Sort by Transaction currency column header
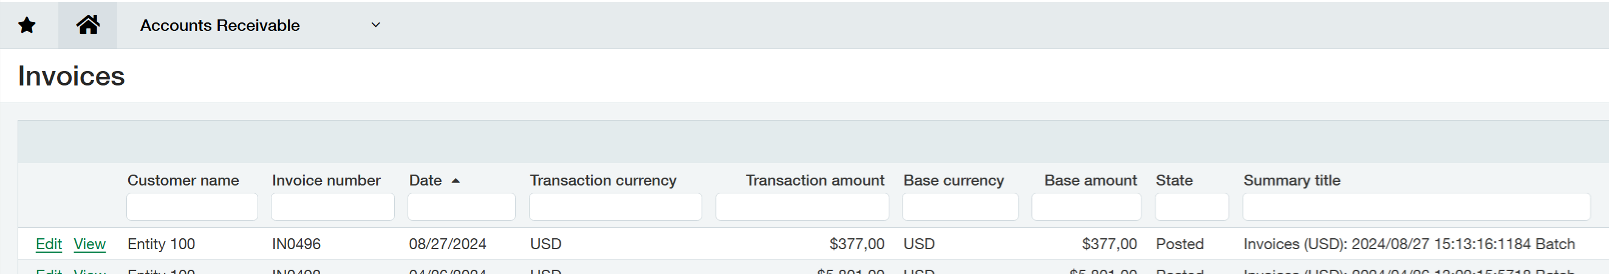1609x274 pixels. tap(603, 181)
